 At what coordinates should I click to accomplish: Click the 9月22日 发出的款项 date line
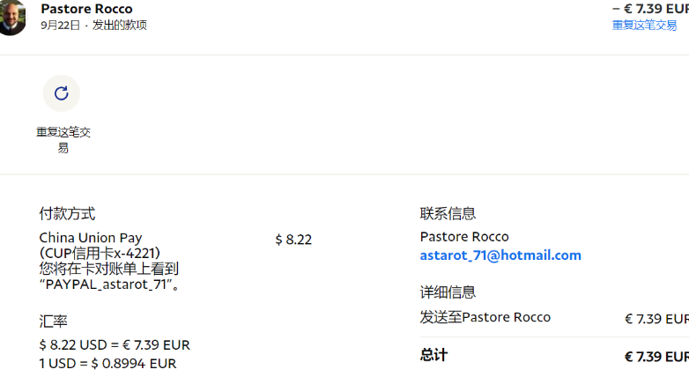(x=93, y=25)
